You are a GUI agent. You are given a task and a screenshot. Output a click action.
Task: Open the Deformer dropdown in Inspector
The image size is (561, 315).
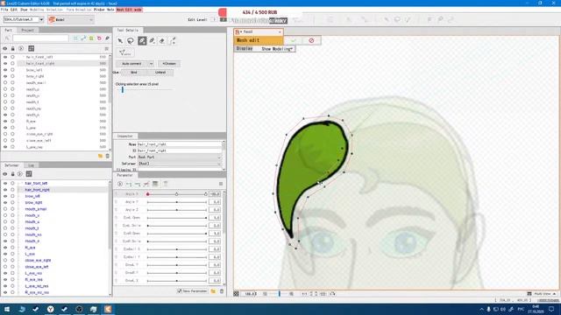tap(180, 164)
